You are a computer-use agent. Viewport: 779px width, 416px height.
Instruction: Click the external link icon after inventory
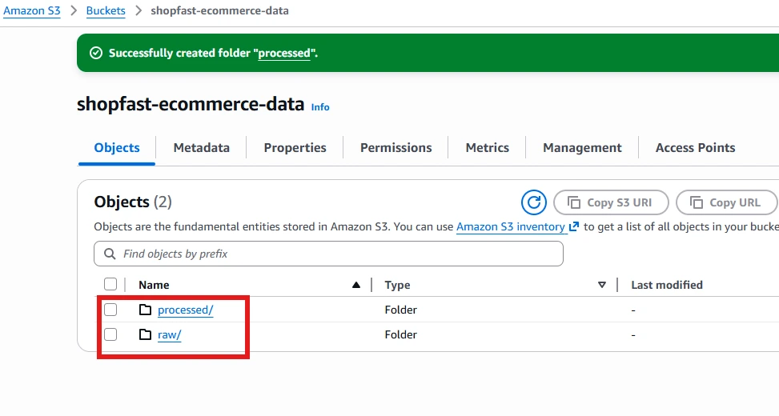point(573,227)
